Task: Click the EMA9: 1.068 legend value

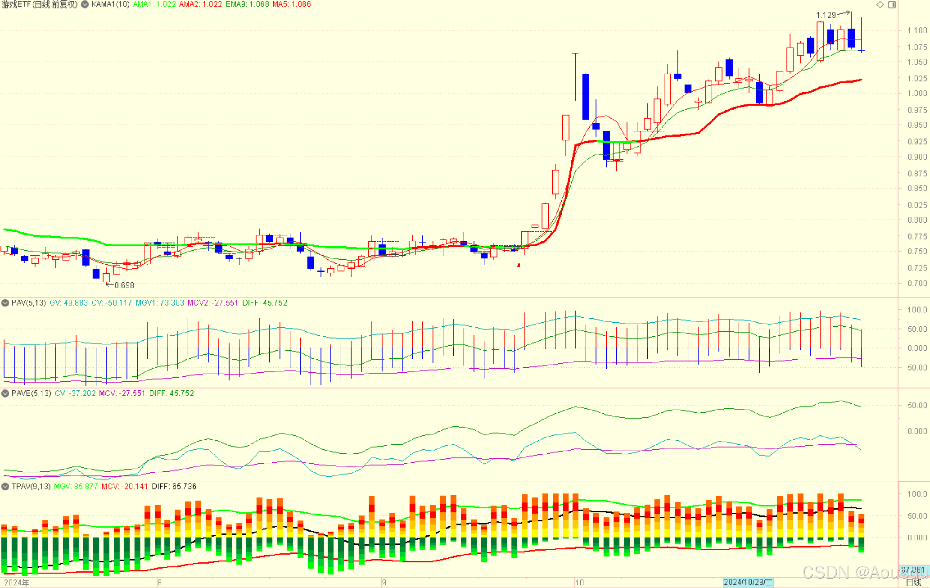Action: coord(247,4)
